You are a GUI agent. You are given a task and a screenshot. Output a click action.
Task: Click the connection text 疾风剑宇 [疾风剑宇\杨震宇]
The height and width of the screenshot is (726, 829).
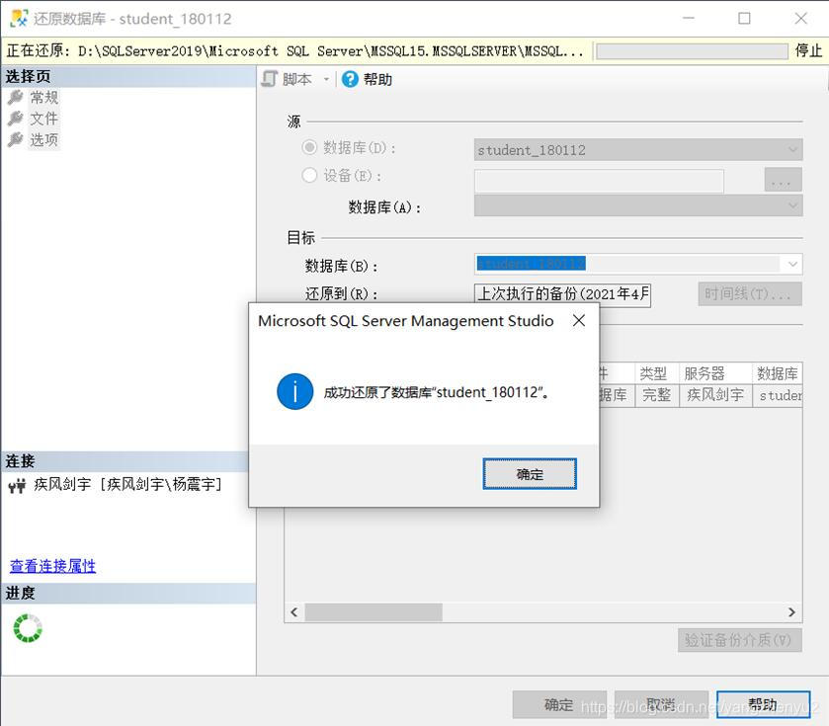tap(127, 484)
